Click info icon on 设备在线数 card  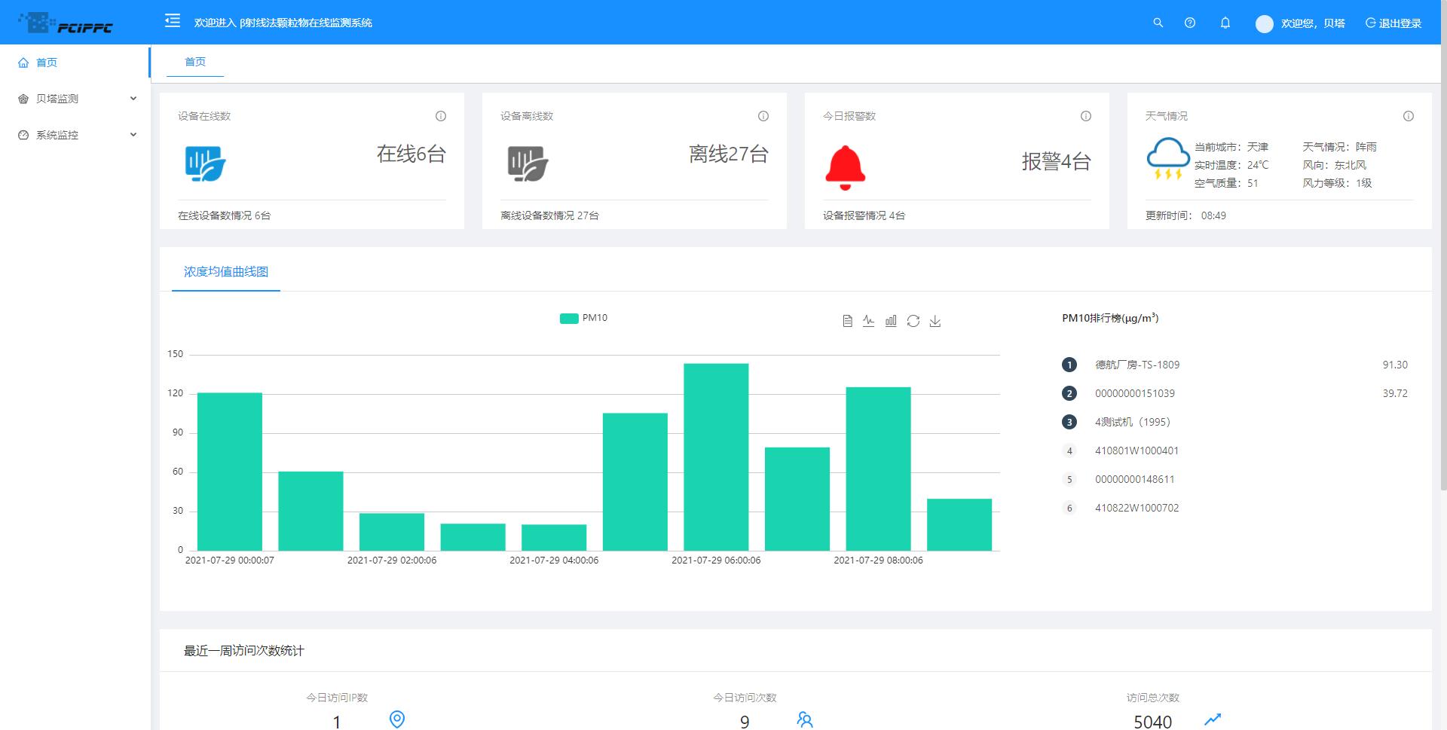[441, 116]
